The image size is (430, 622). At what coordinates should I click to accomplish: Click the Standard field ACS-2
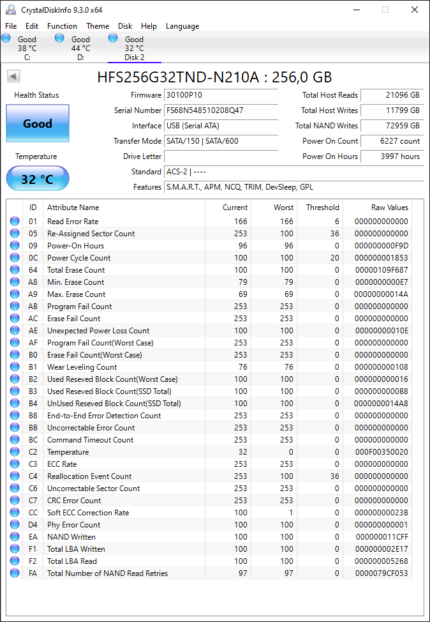[293, 172]
